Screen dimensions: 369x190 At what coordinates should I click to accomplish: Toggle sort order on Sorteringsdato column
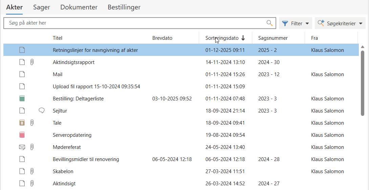[225, 38]
